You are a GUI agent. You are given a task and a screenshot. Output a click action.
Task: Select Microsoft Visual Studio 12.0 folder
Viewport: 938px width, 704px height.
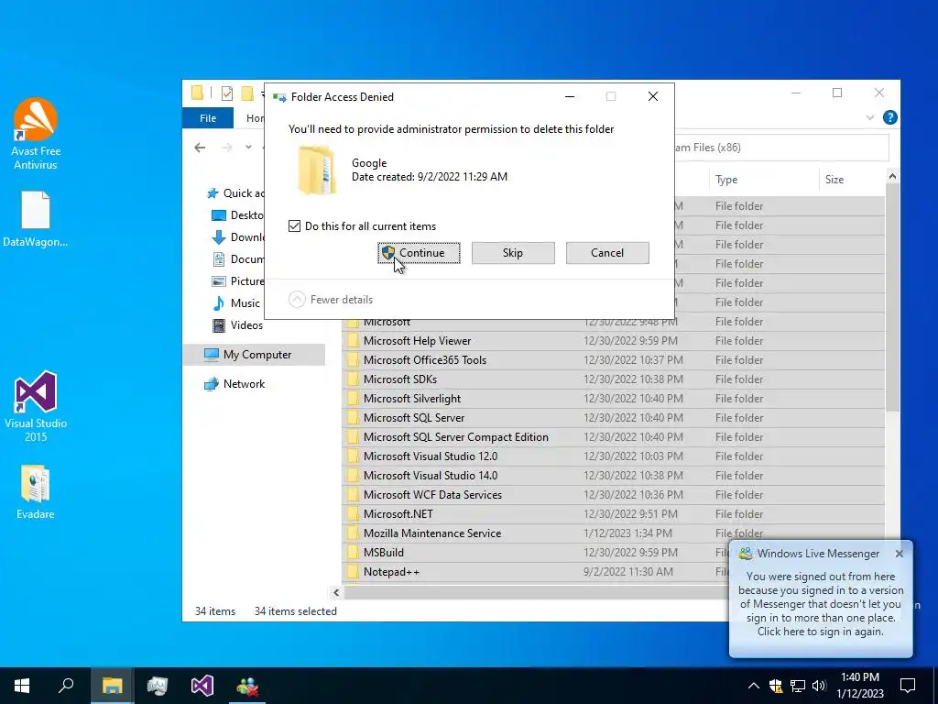coord(613,456)
